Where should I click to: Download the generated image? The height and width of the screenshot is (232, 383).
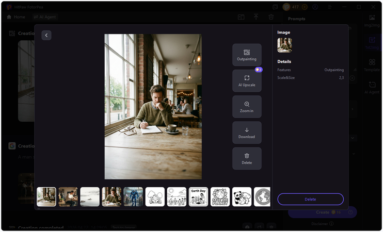click(247, 132)
